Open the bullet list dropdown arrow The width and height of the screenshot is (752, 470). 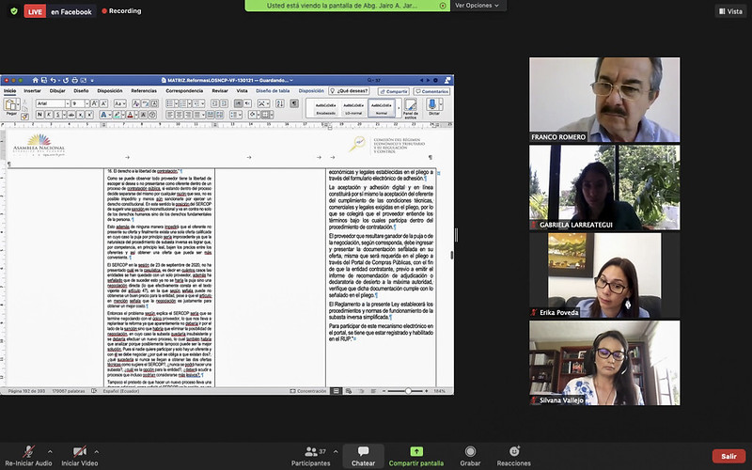[x=177, y=103]
